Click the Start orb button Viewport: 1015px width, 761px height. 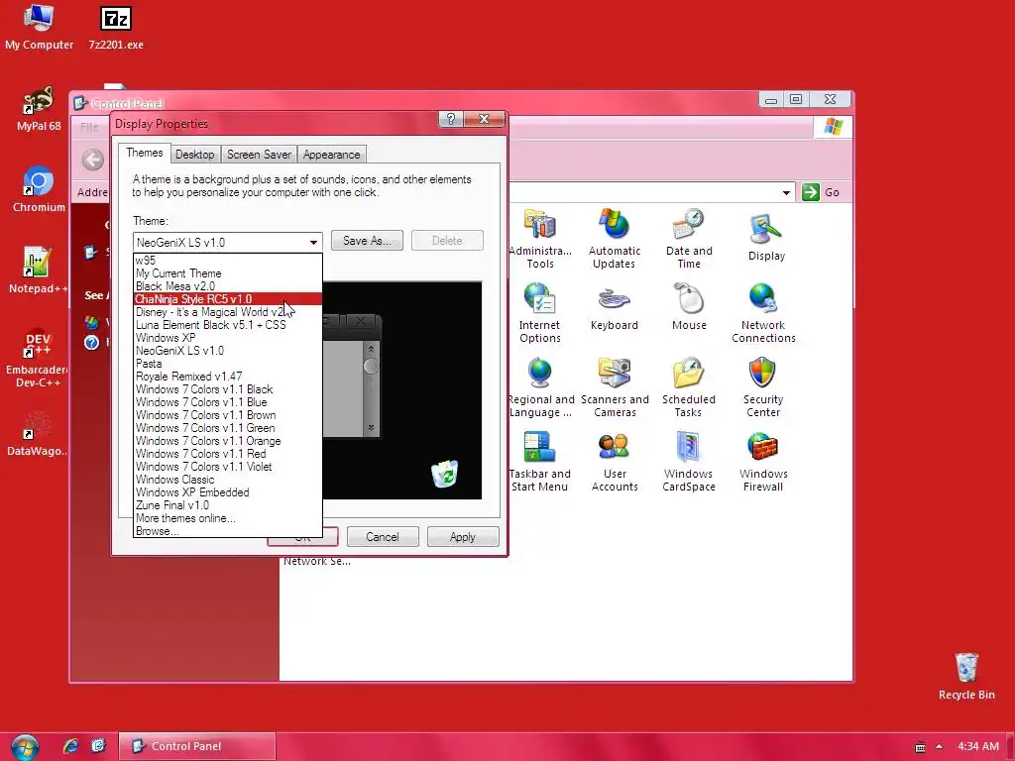[25, 747]
